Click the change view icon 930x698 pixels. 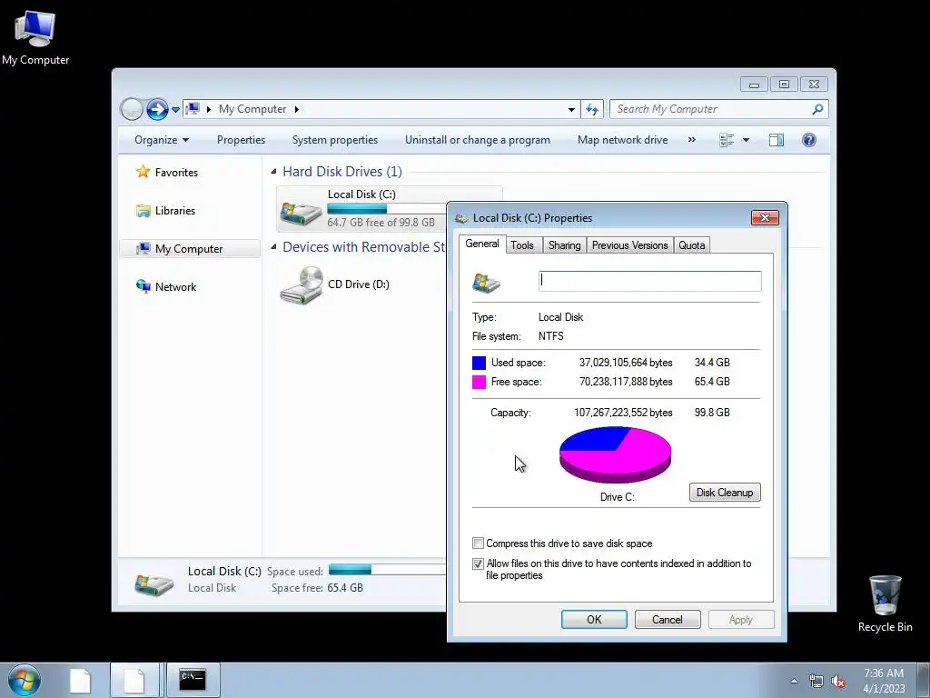click(727, 140)
